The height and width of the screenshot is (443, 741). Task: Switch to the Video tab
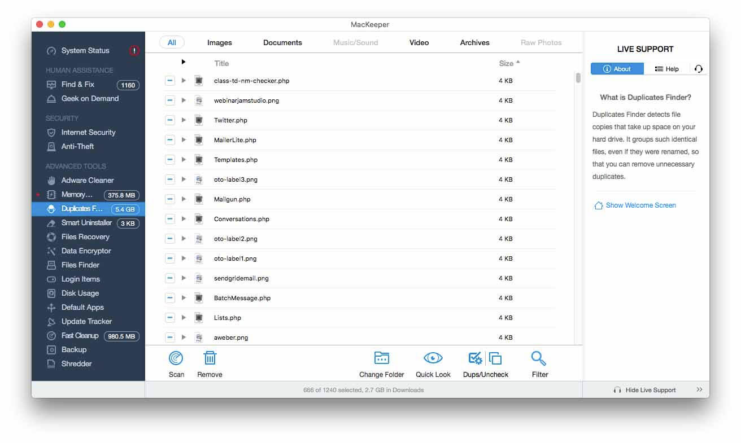pyautogui.click(x=419, y=42)
